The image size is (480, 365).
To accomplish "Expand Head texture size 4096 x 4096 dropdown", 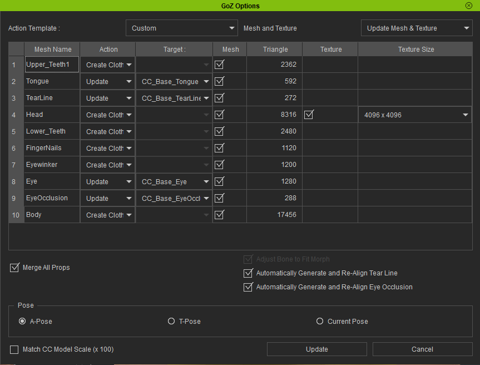I will click(415, 115).
